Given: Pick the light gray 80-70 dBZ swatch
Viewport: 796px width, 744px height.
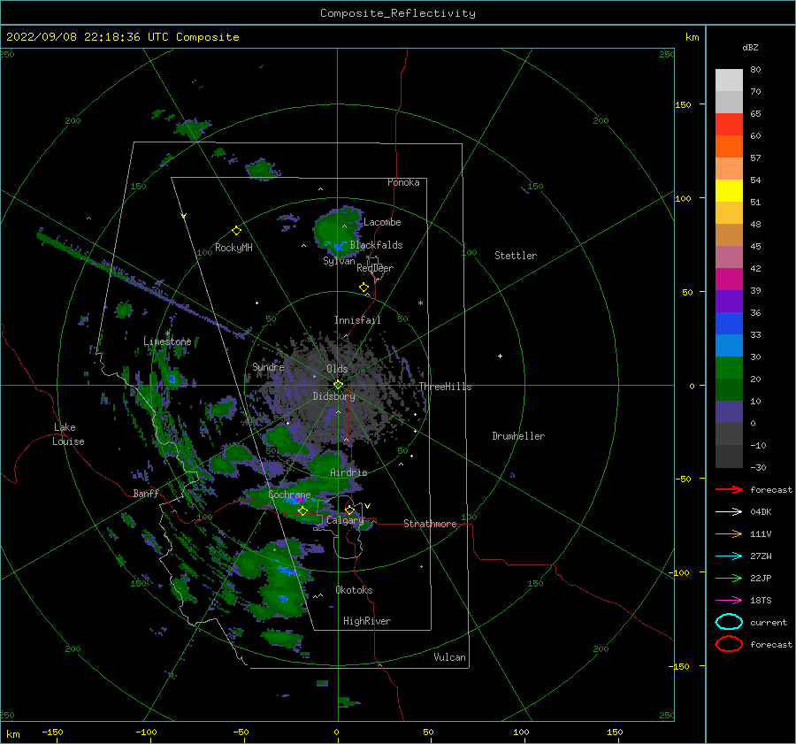Looking at the screenshot, I should point(729,81).
